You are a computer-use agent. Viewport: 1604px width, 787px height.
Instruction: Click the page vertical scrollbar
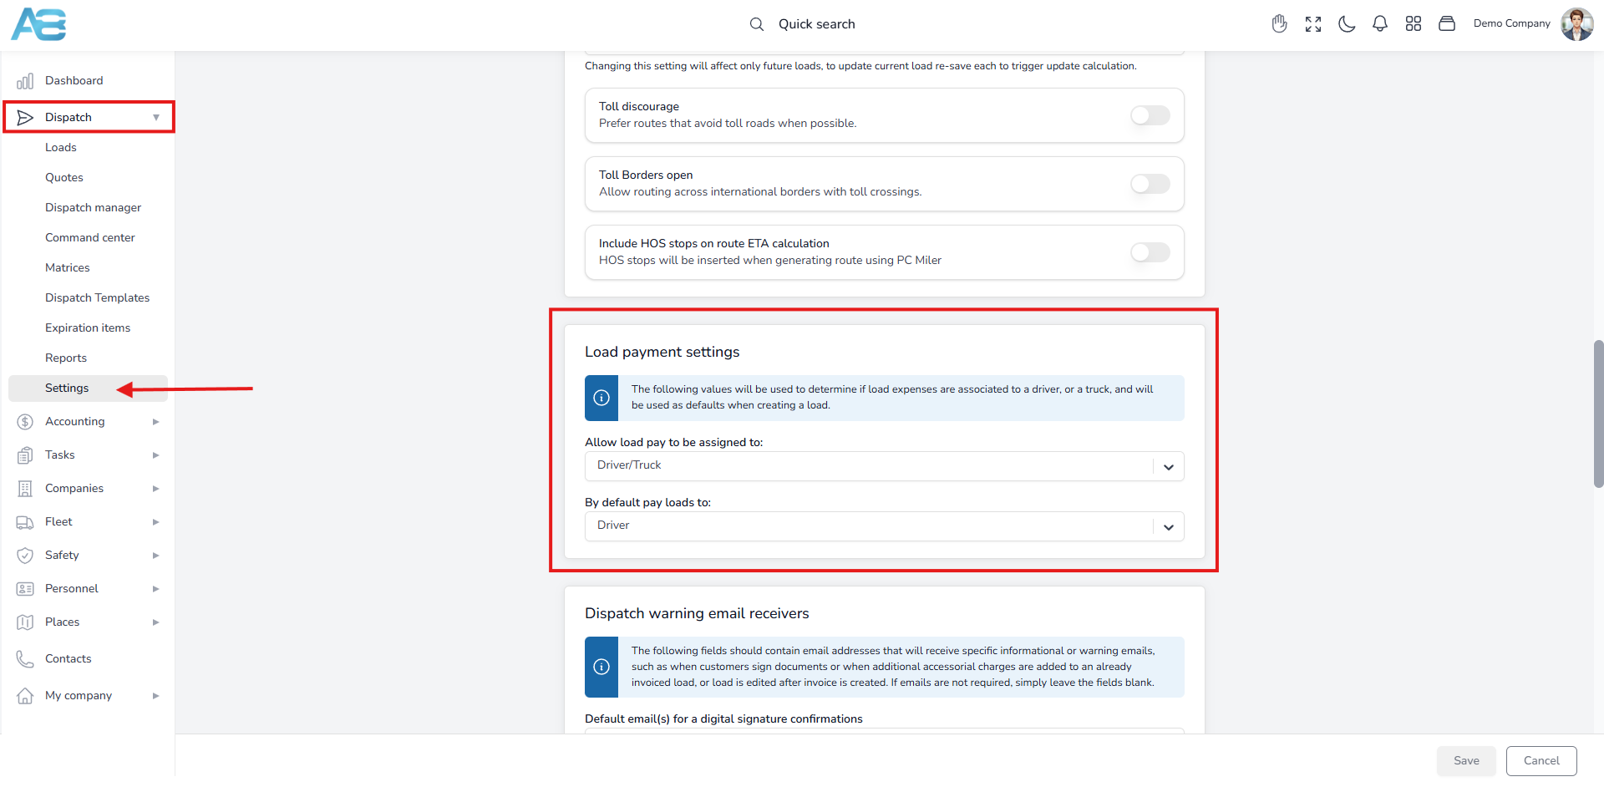click(x=1598, y=414)
